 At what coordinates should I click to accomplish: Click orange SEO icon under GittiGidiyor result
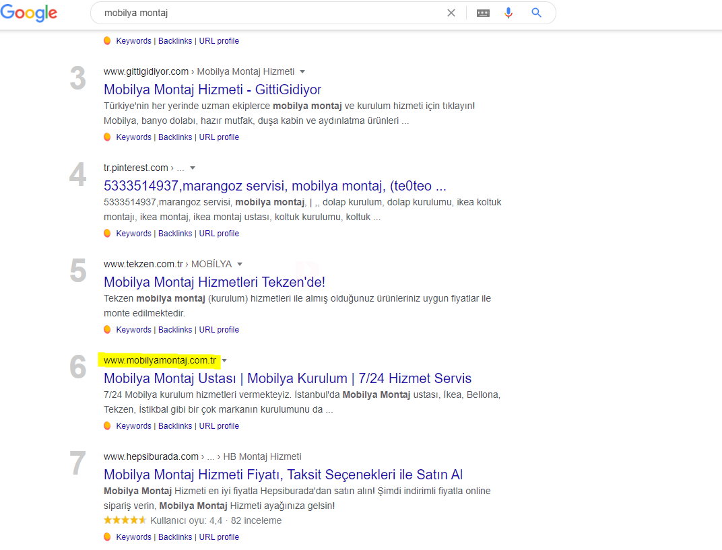pyautogui.click(x=107, y=137)
